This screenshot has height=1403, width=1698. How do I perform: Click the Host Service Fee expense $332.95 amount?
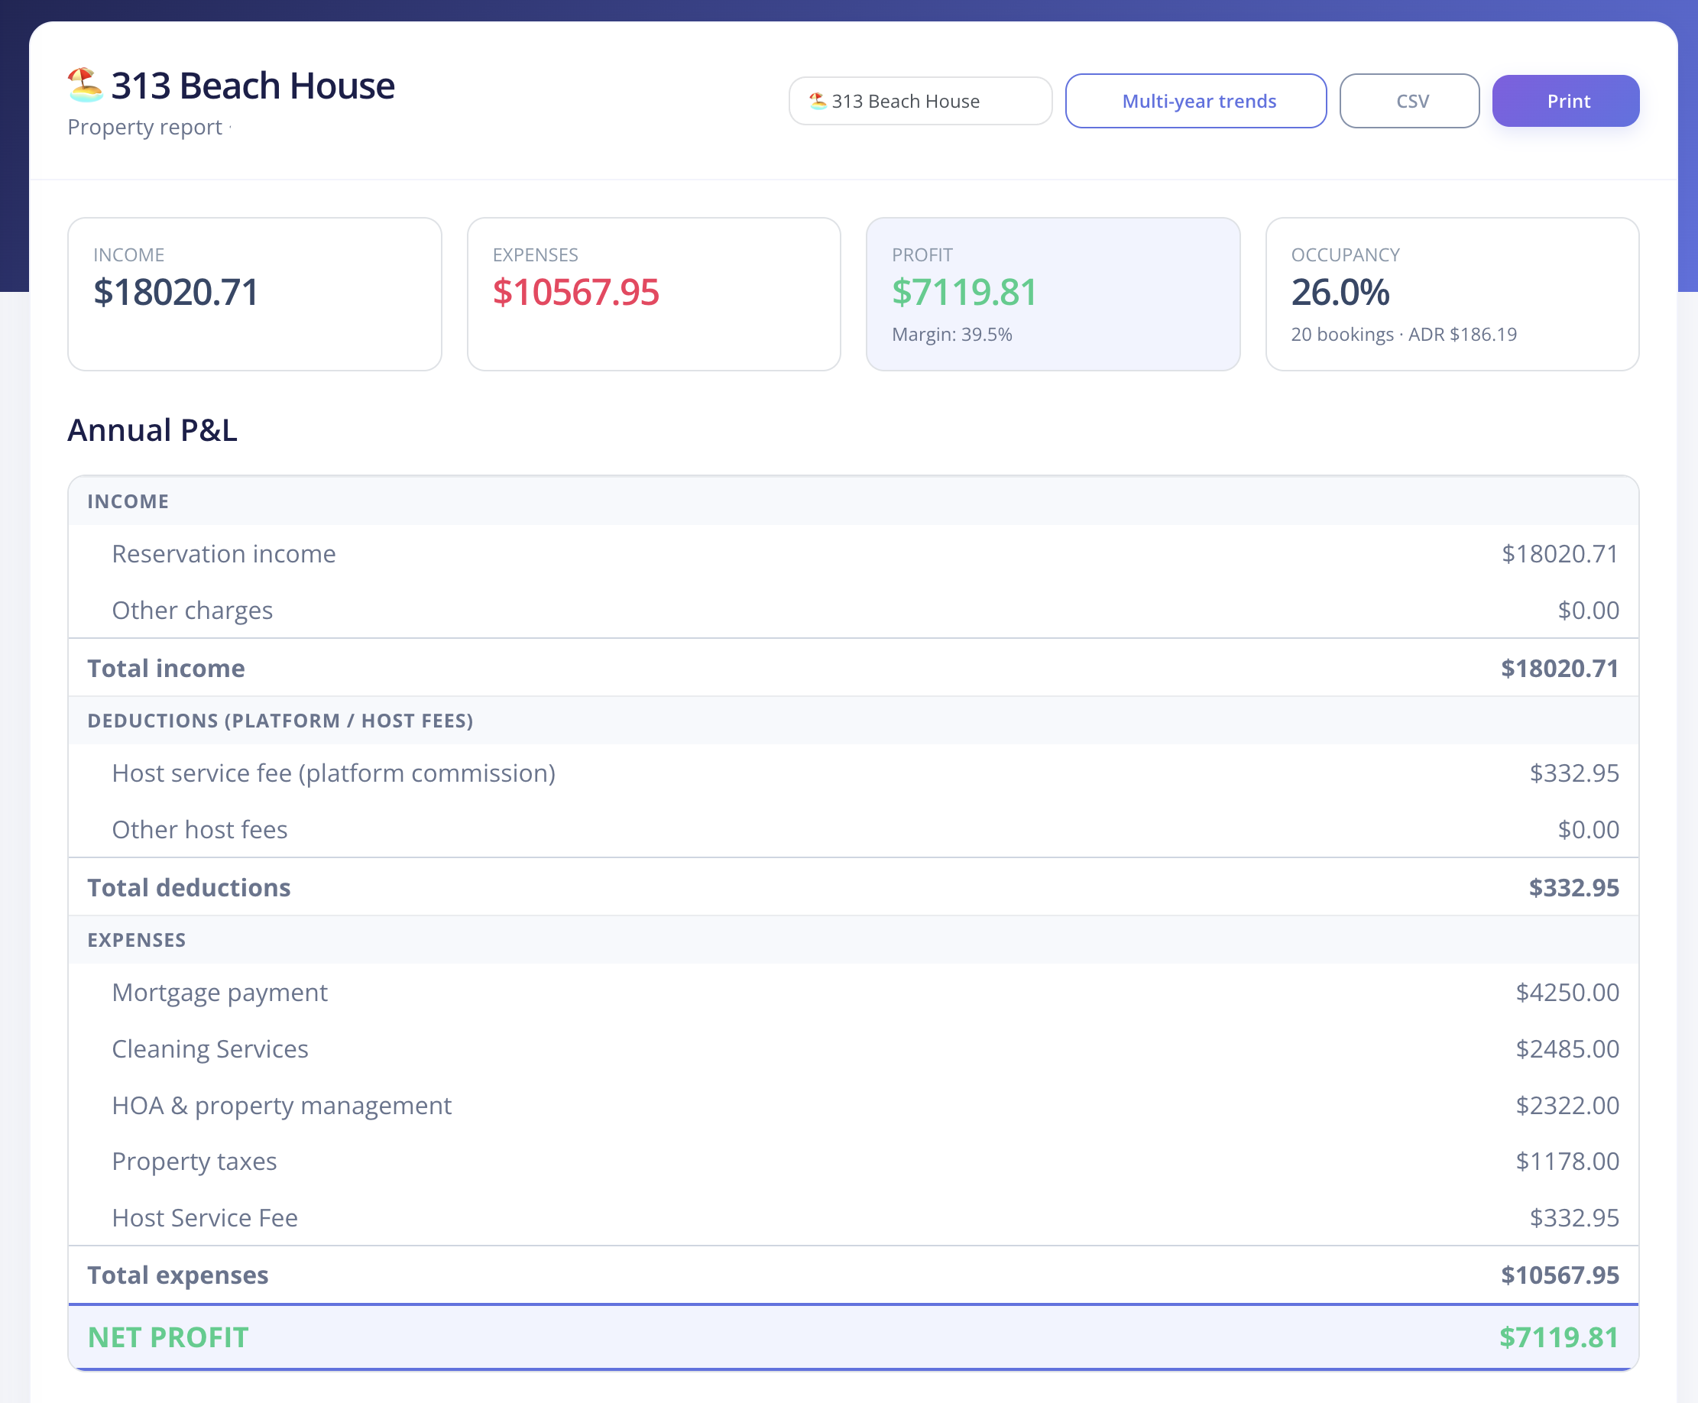tap(1574, 1218)
